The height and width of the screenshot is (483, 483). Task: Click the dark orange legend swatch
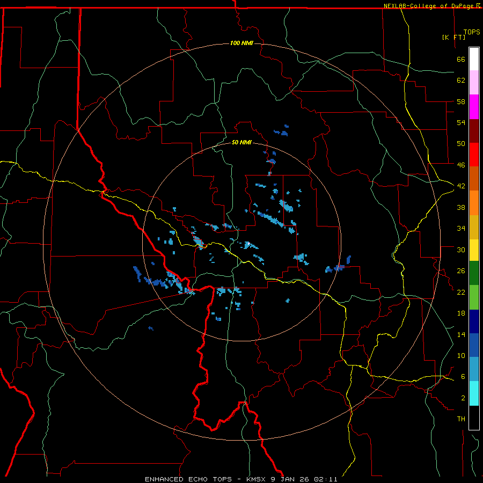[x=474, y=178]
